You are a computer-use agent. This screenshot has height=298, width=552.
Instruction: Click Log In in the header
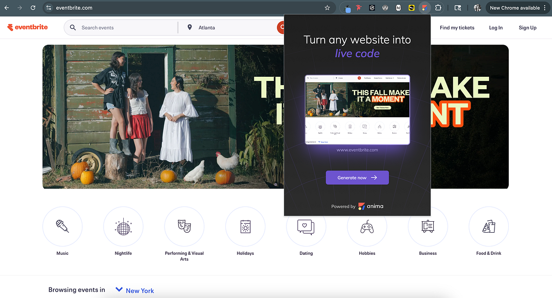point(495,28)
